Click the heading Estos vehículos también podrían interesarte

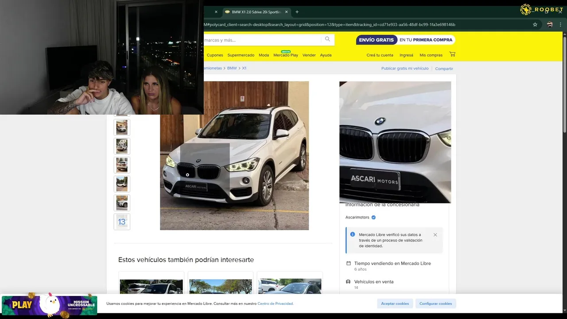coord(186,260)
